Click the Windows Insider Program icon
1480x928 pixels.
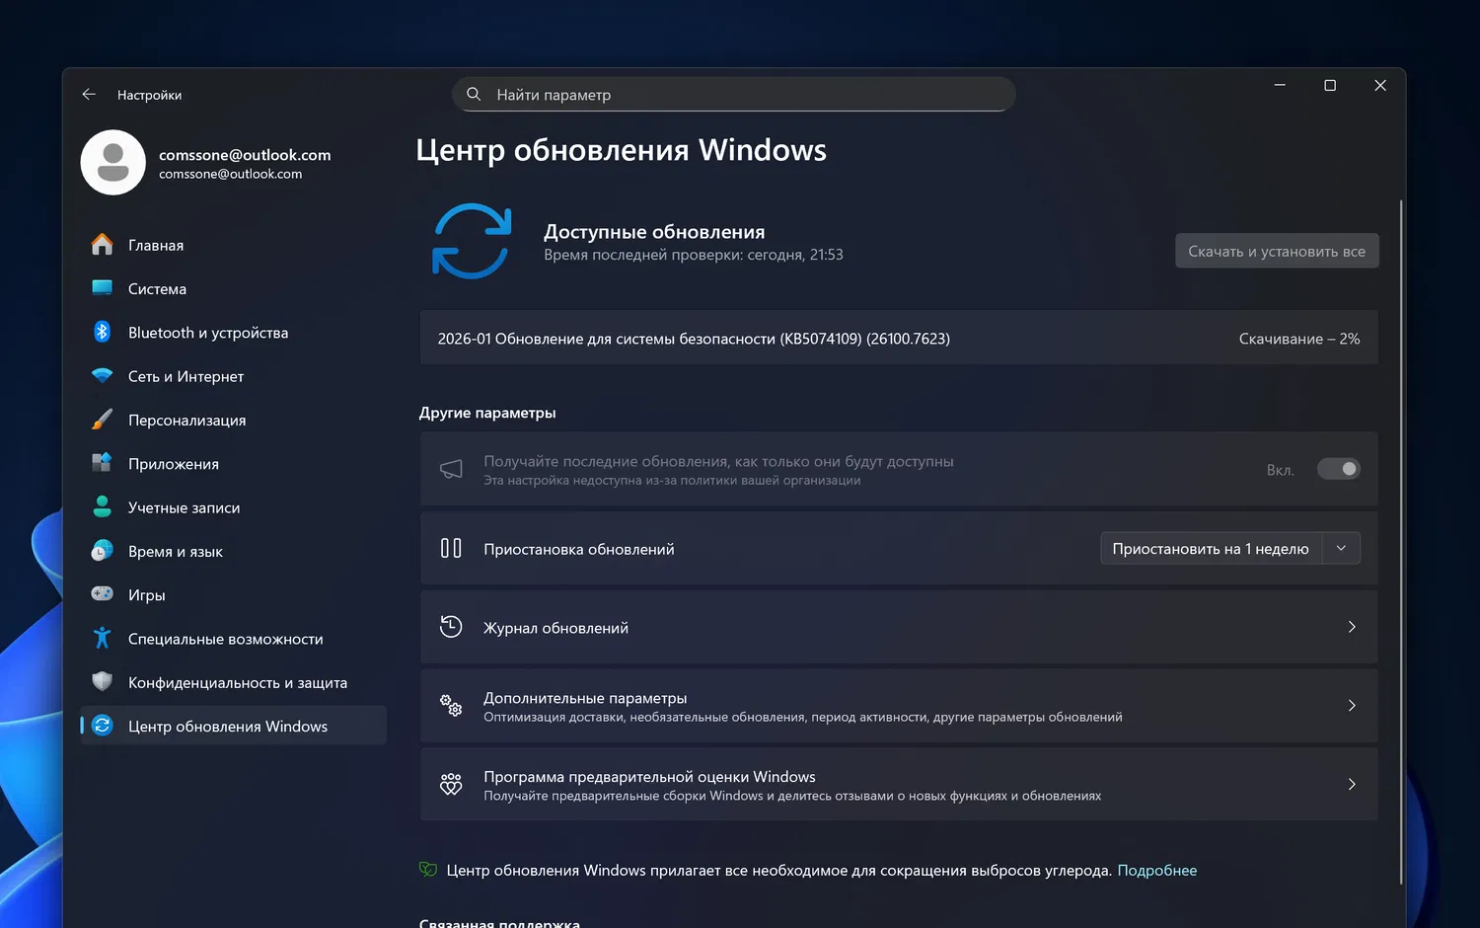pyautogui.click(x=451, y=784)
